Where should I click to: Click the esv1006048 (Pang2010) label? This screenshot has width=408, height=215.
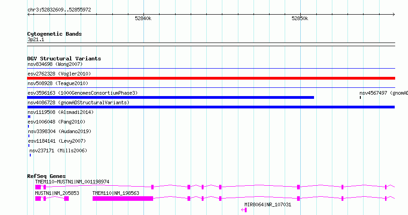(56, 122)
